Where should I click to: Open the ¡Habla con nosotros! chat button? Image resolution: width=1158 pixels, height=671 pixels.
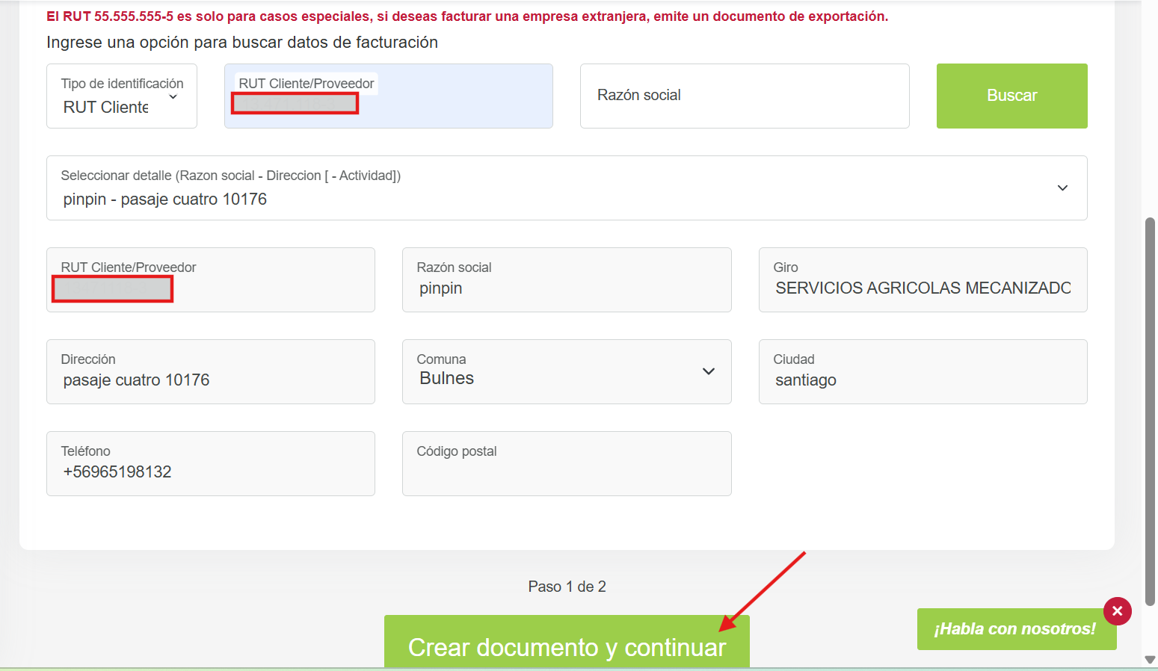(1013, 629)
